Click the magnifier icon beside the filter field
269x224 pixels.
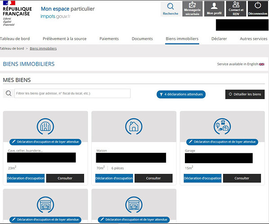click(9, 93)
